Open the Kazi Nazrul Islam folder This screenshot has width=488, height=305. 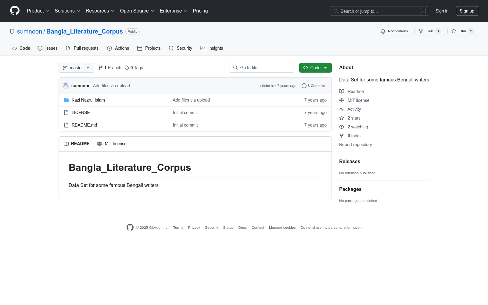pos(88,100)
